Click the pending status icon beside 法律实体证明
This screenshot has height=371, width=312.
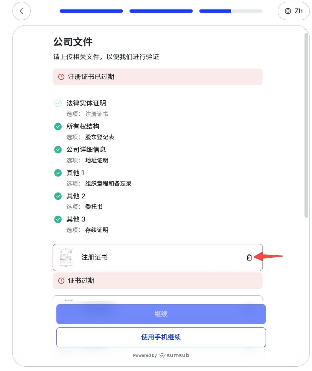point(58,103)
